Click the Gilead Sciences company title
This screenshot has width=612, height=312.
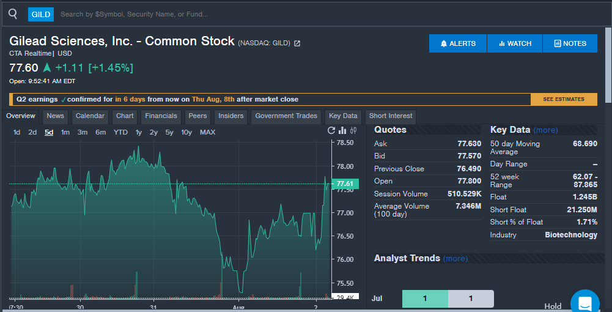pyautogui.click(x=122, y=41)
